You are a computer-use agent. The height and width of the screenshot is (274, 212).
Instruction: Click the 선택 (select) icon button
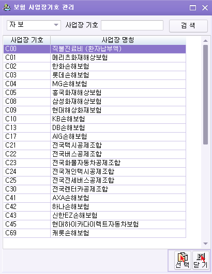[183, 261]
